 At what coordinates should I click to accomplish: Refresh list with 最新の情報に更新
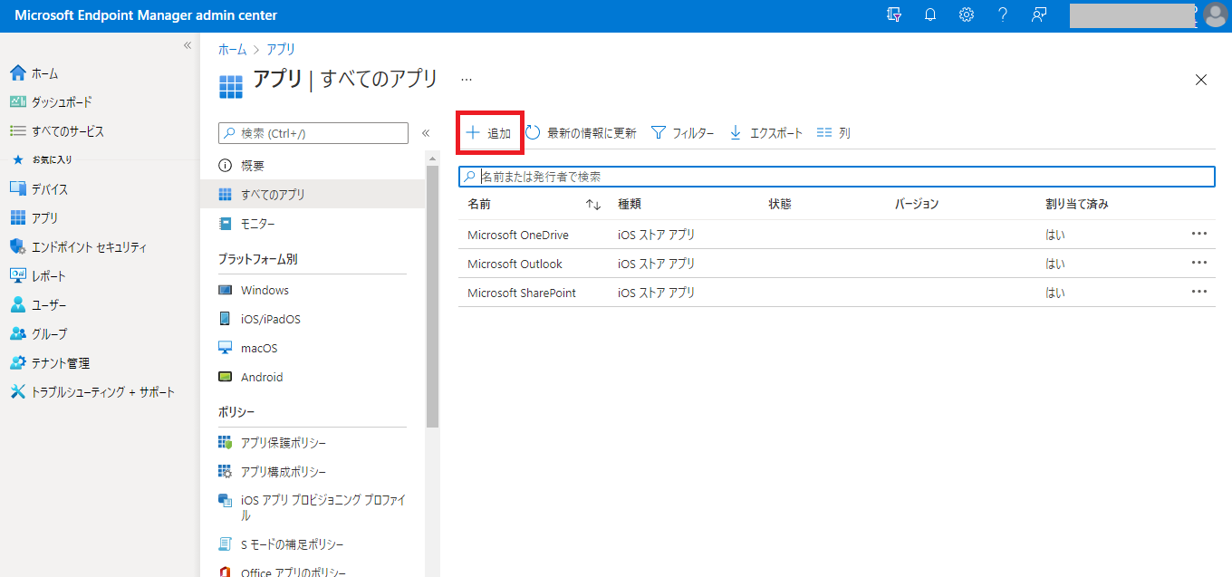coord(581,133)
